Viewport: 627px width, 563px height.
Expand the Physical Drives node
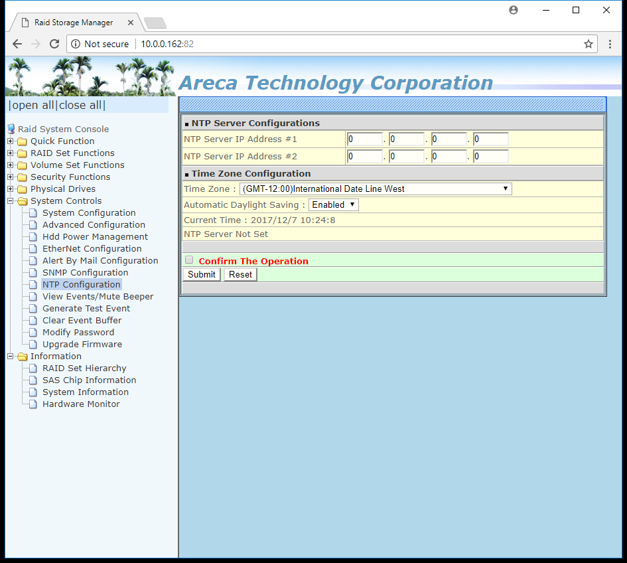11,189
